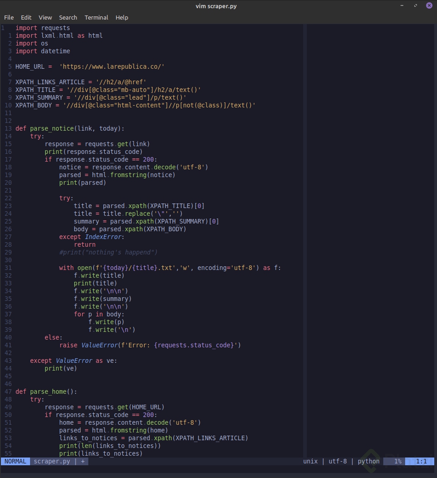Click the 'python' filetype indicator
Screen dimensions: 437x478
pos(368,461)
